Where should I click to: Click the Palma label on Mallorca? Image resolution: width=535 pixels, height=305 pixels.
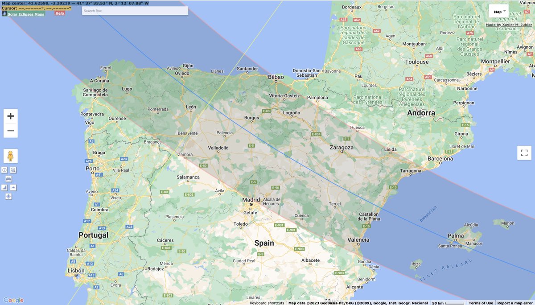click(x=456, y=235)
